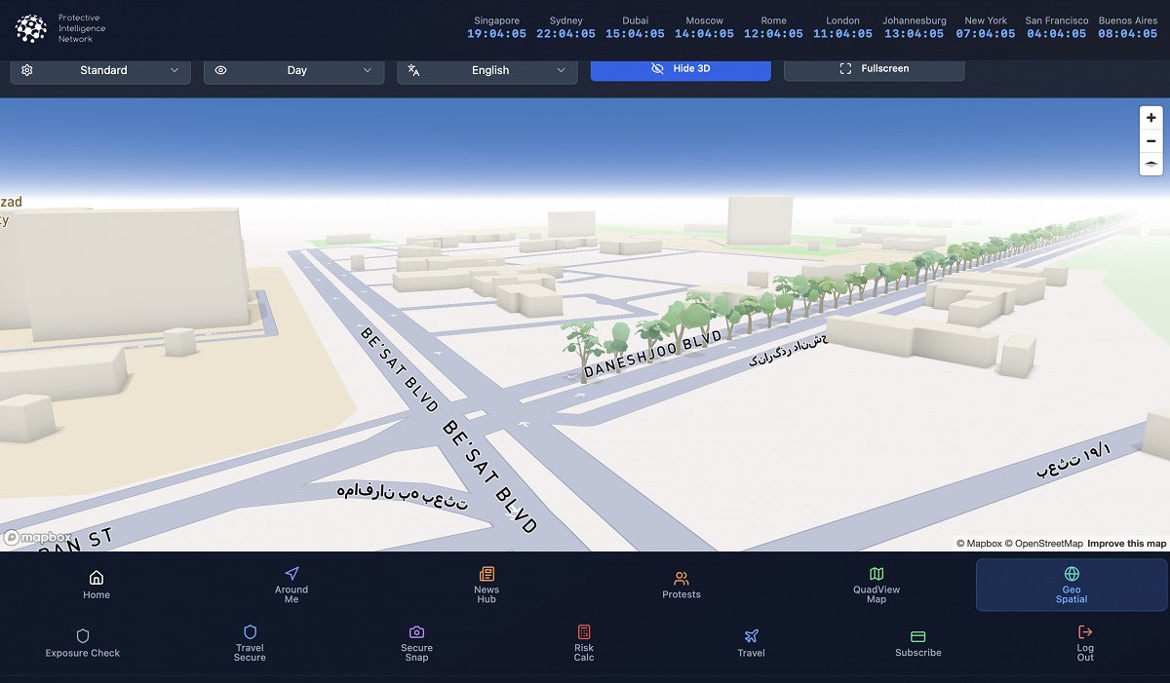Open the Travel airplane icon
This screenshot has width=1170, height=683.
click(751, 636)
